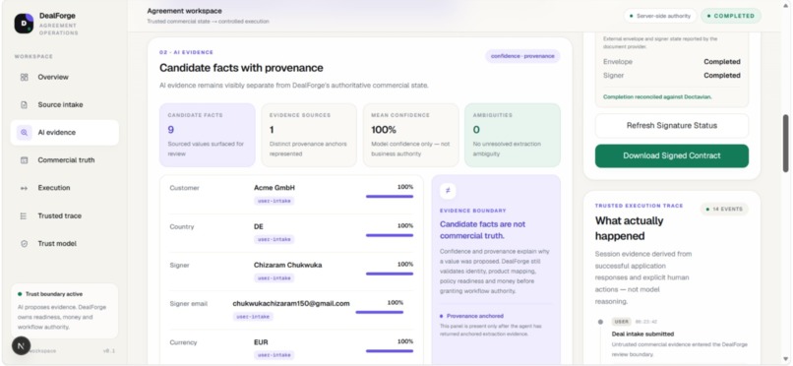Click the confidence · provenance pill
The height and width of the screenshot is (366, 793).
click(x=522, y=56)
